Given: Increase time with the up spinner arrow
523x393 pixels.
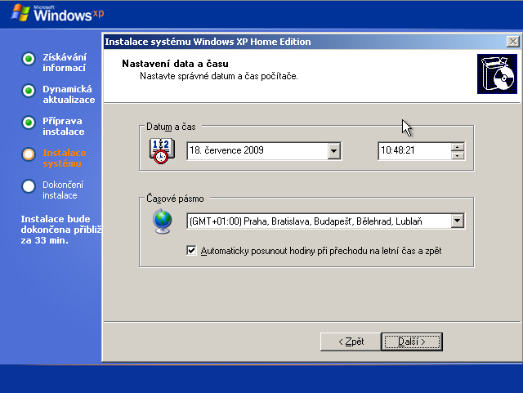Looking at the screenshot, I should pos(458,147).
